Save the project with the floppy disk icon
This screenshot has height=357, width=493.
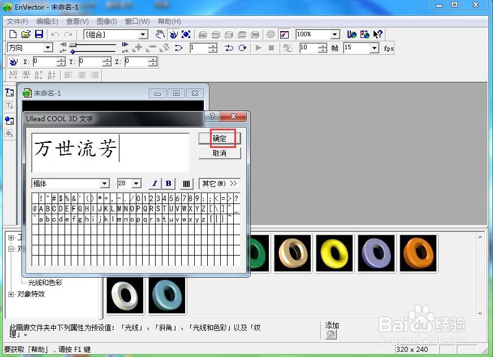click(x=39, y=34)
